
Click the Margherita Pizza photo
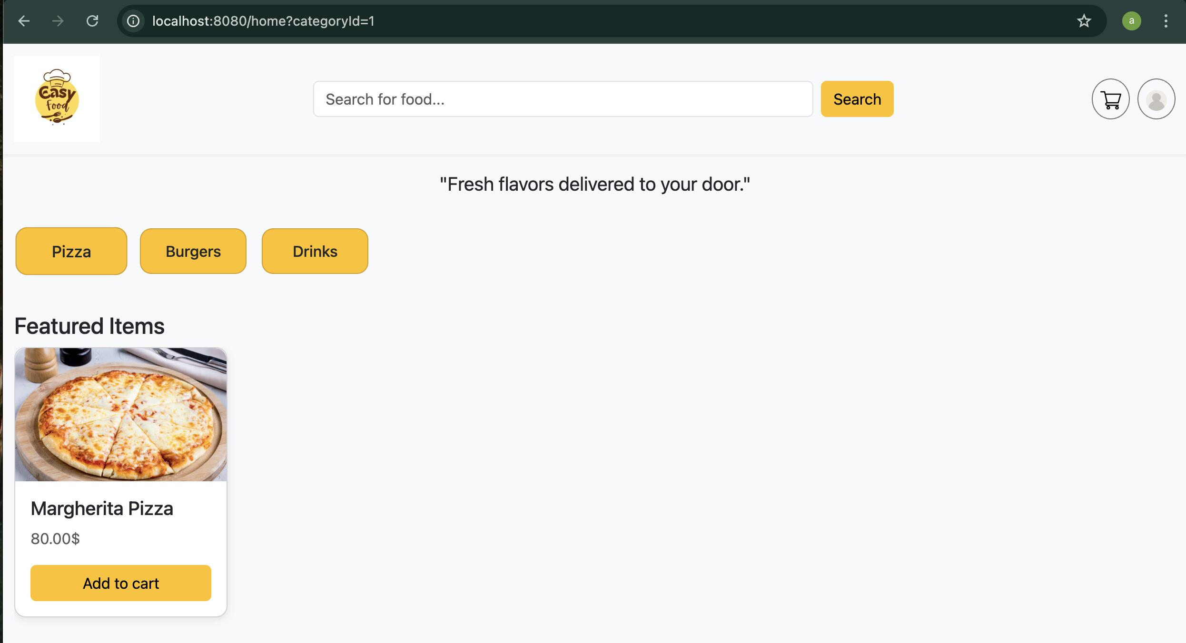pos(121,414)
